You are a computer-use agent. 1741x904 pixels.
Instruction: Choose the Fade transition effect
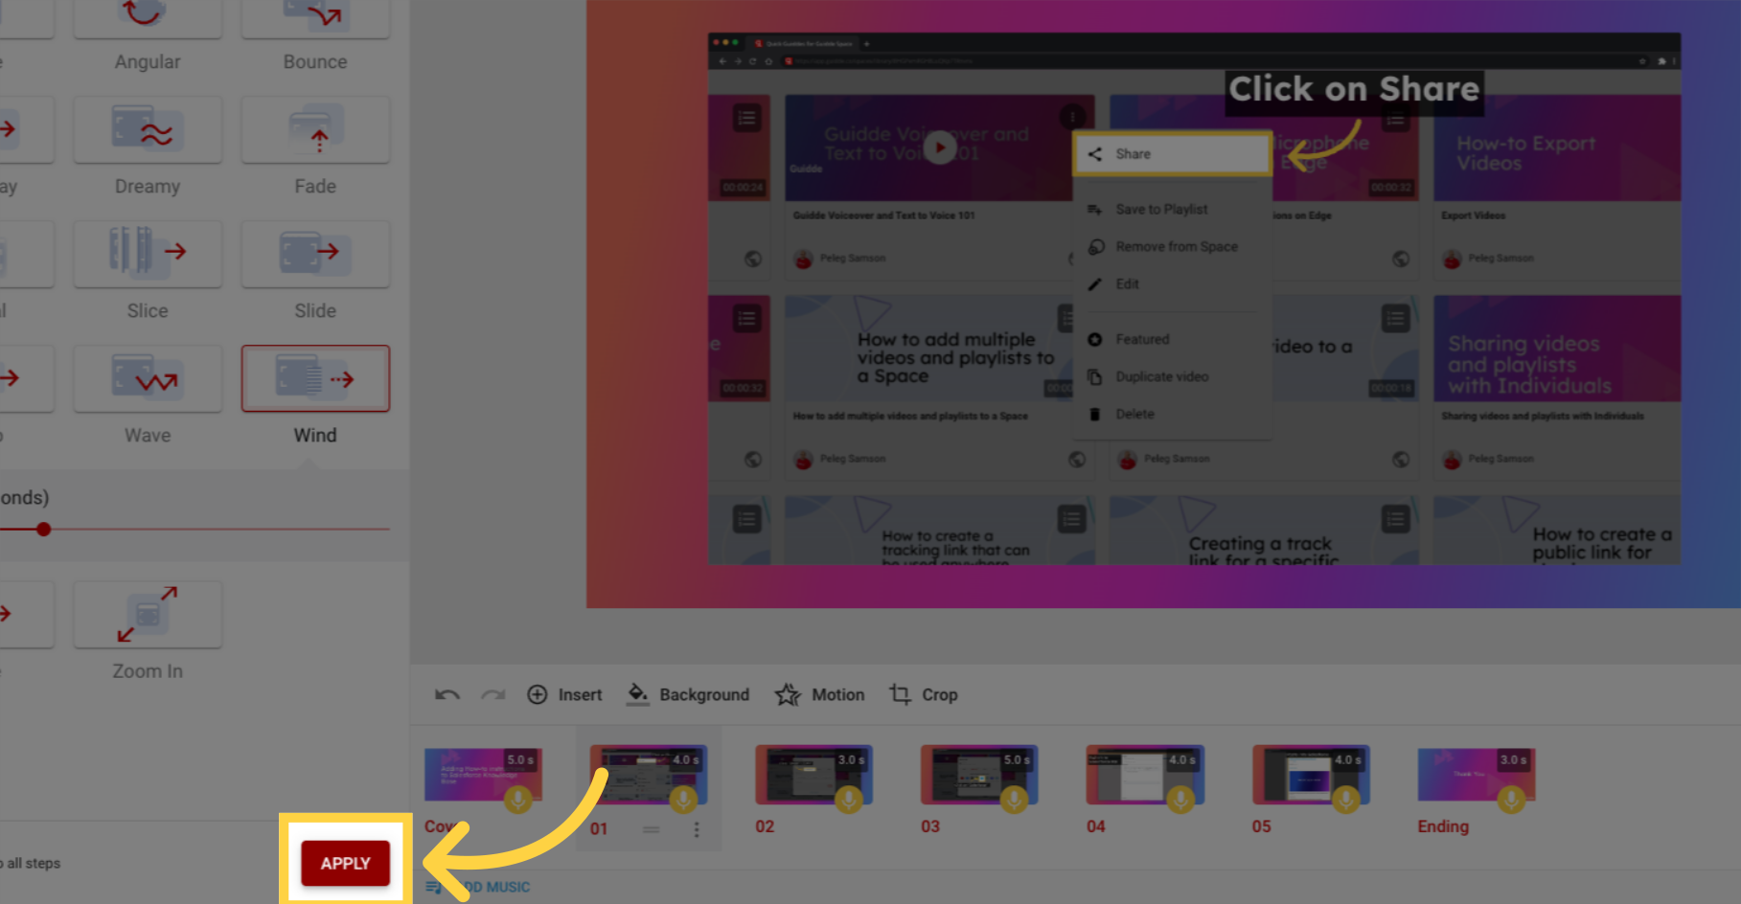coord(315,130)
